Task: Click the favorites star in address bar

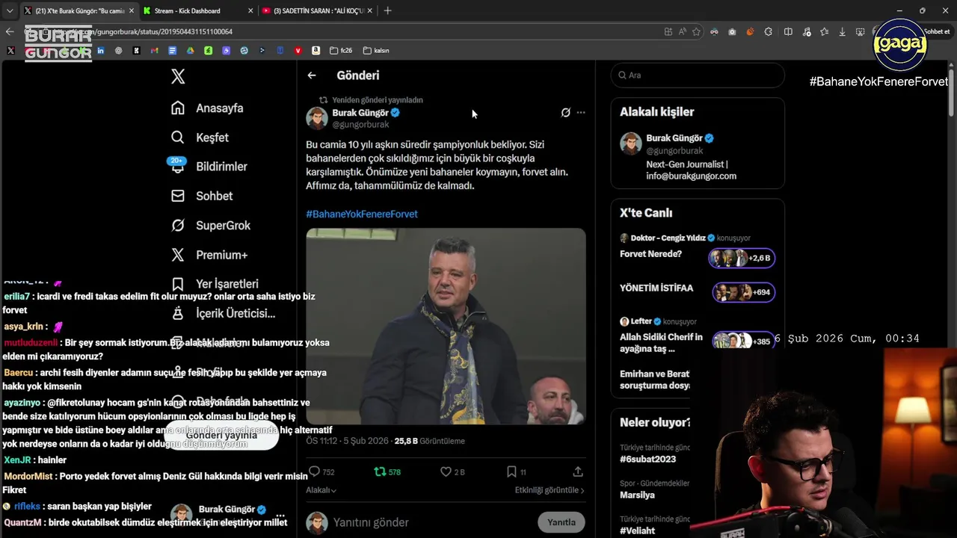Action: [696, 31]
